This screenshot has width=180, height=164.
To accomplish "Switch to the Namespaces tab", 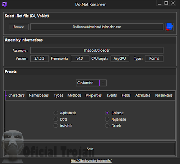I will coord(39,95).
